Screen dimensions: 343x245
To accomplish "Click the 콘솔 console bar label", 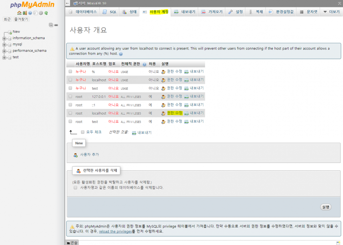I will [74, 243].
